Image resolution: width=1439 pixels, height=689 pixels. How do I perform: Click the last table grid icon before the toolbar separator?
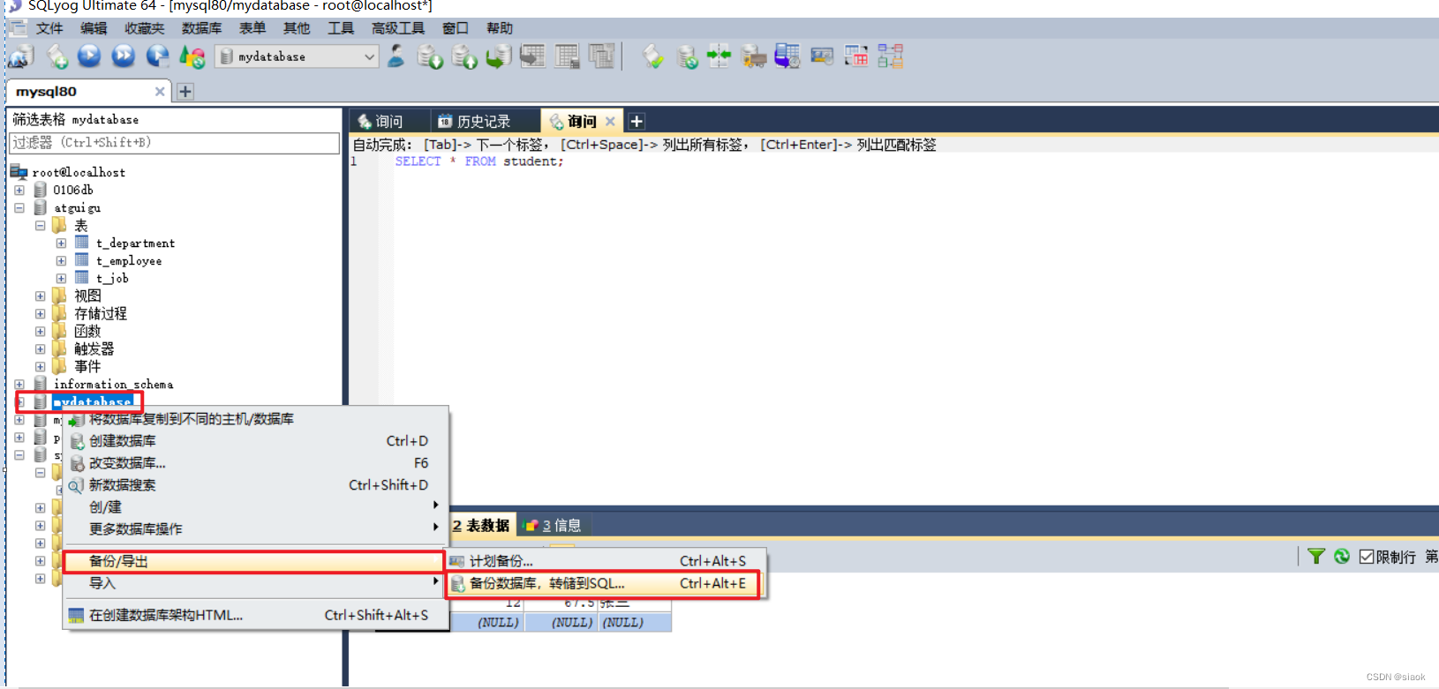[x=601, y=56]
